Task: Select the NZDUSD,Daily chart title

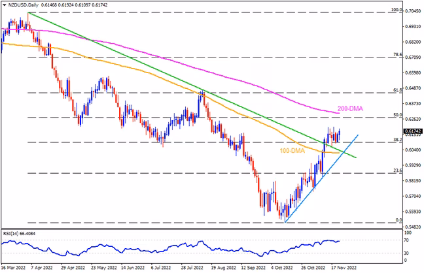Action: point(24,5)
